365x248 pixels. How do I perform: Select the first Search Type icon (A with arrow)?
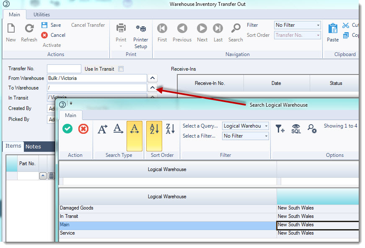[103, 129]
